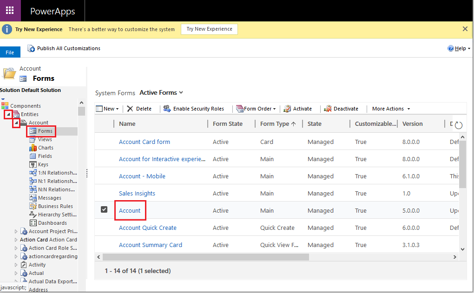Sort by the Version column header

tap(412, 124)
